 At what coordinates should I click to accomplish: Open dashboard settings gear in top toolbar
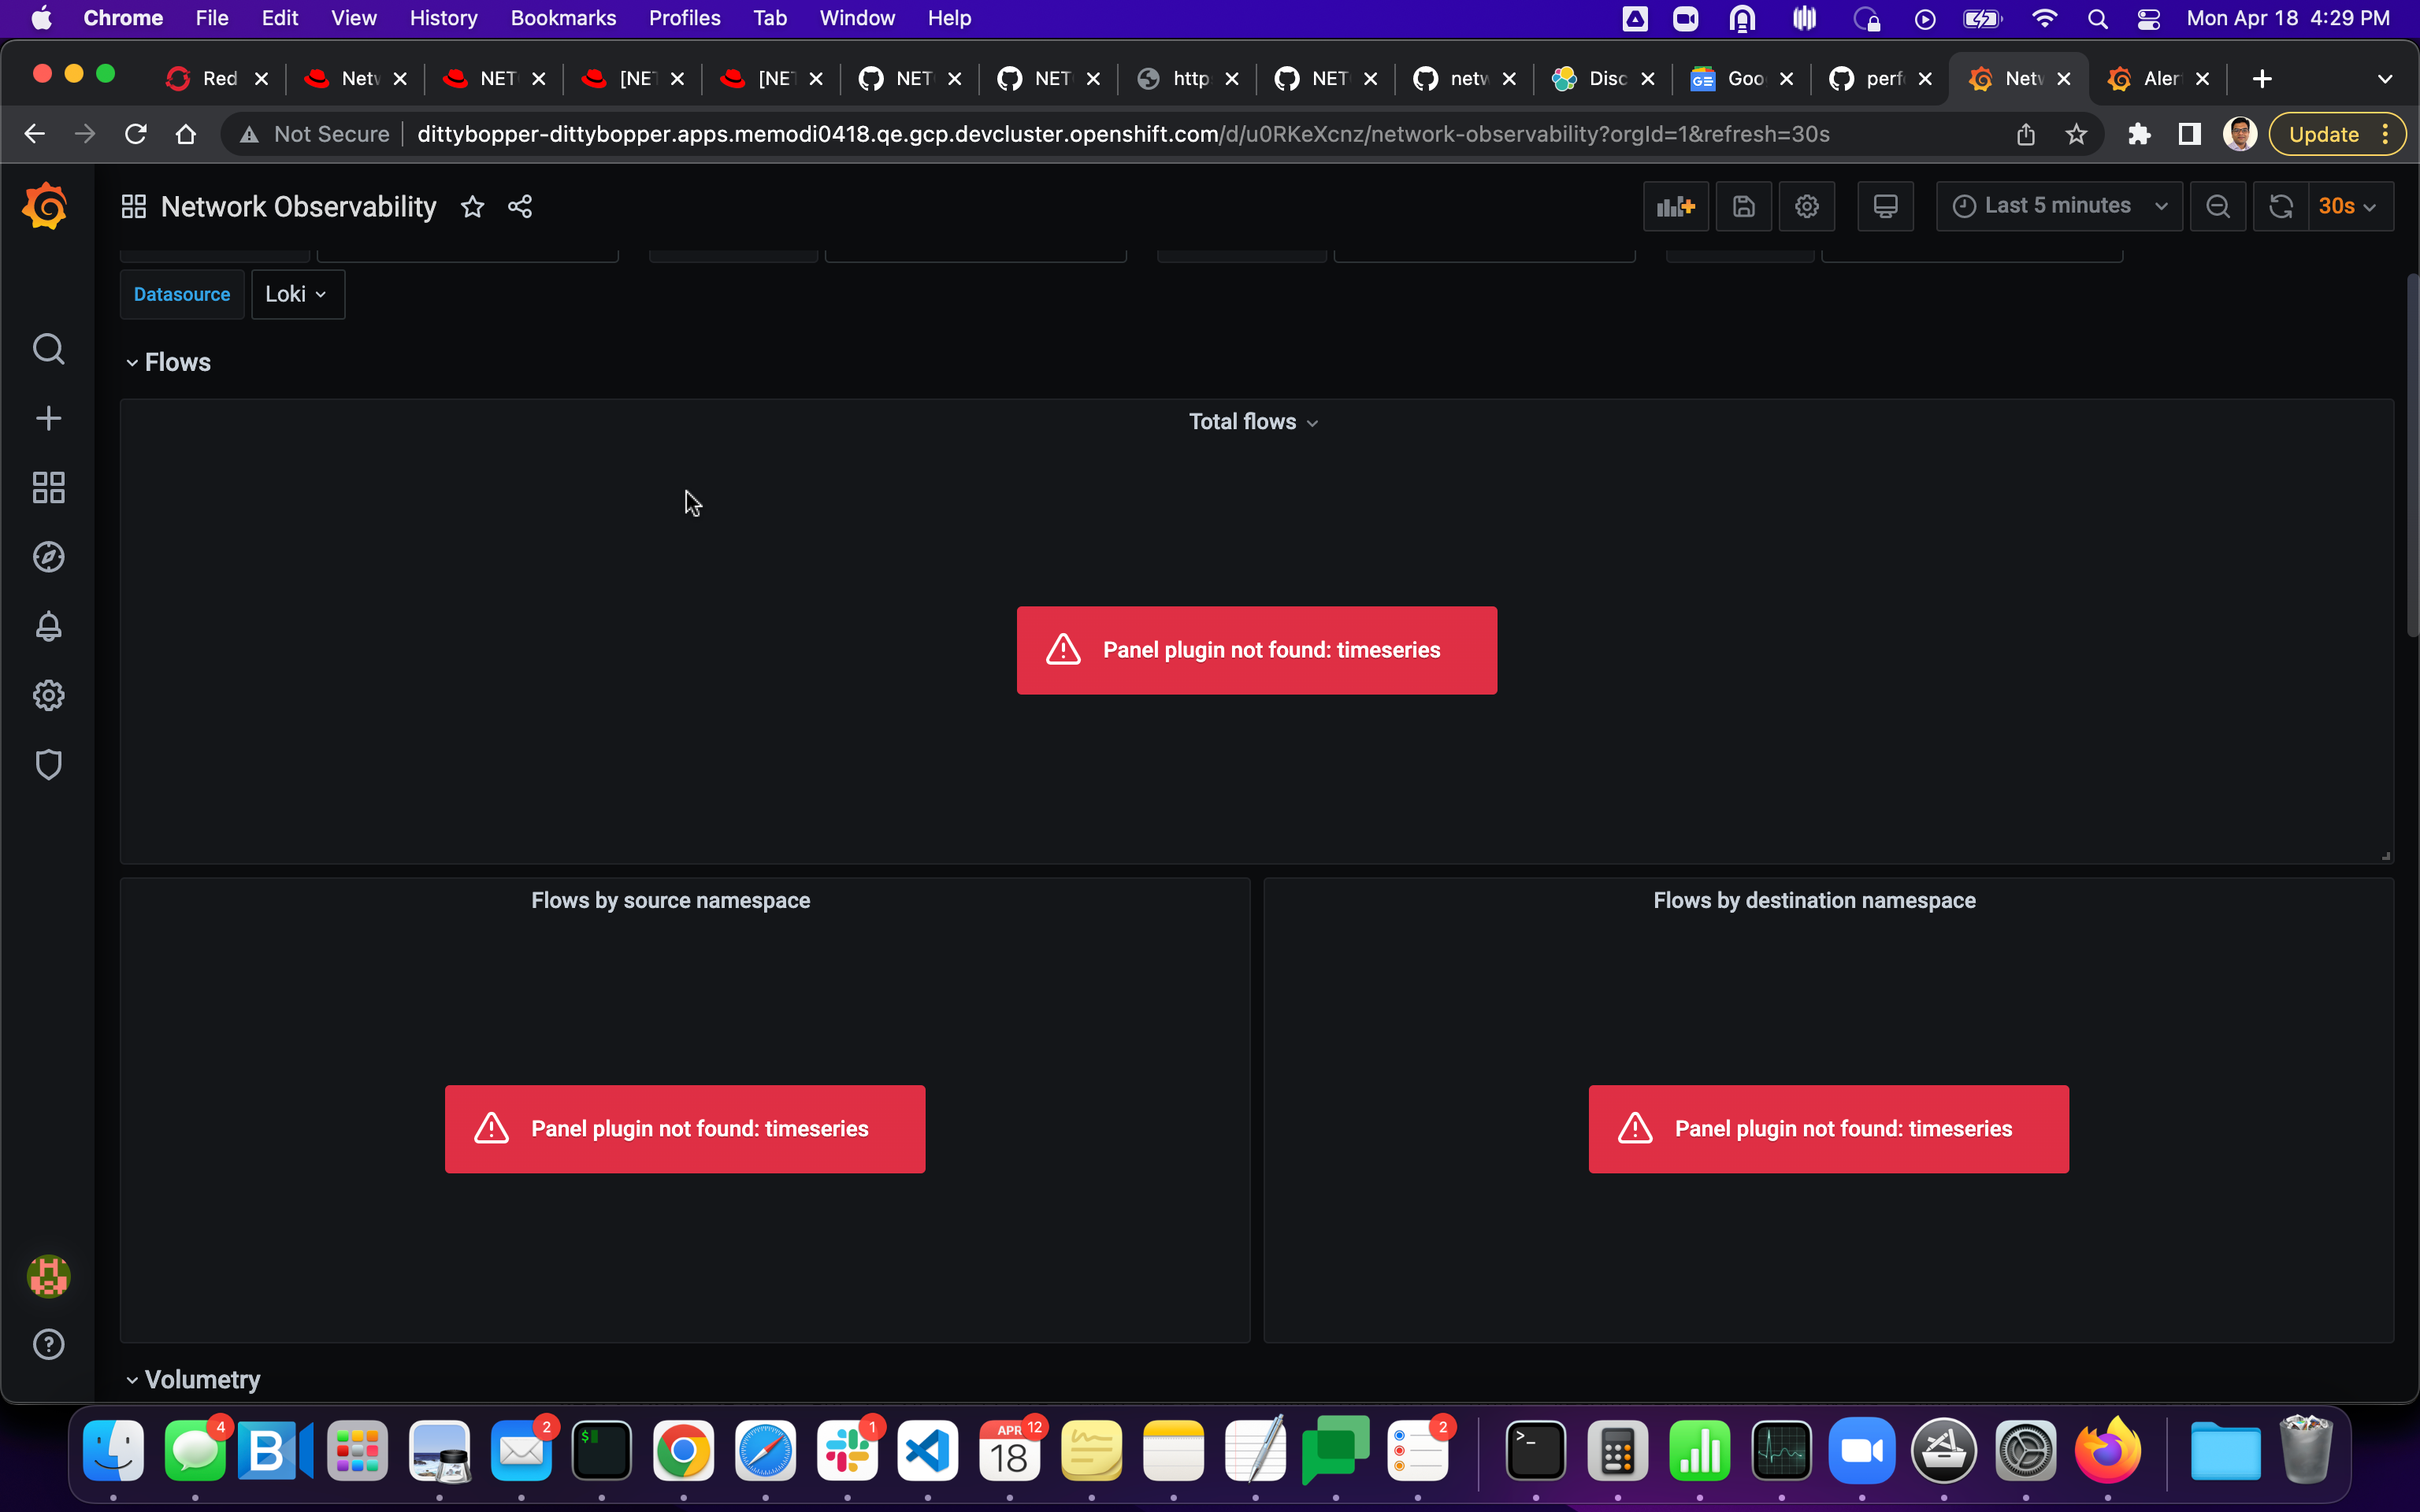coord(1806,206)
